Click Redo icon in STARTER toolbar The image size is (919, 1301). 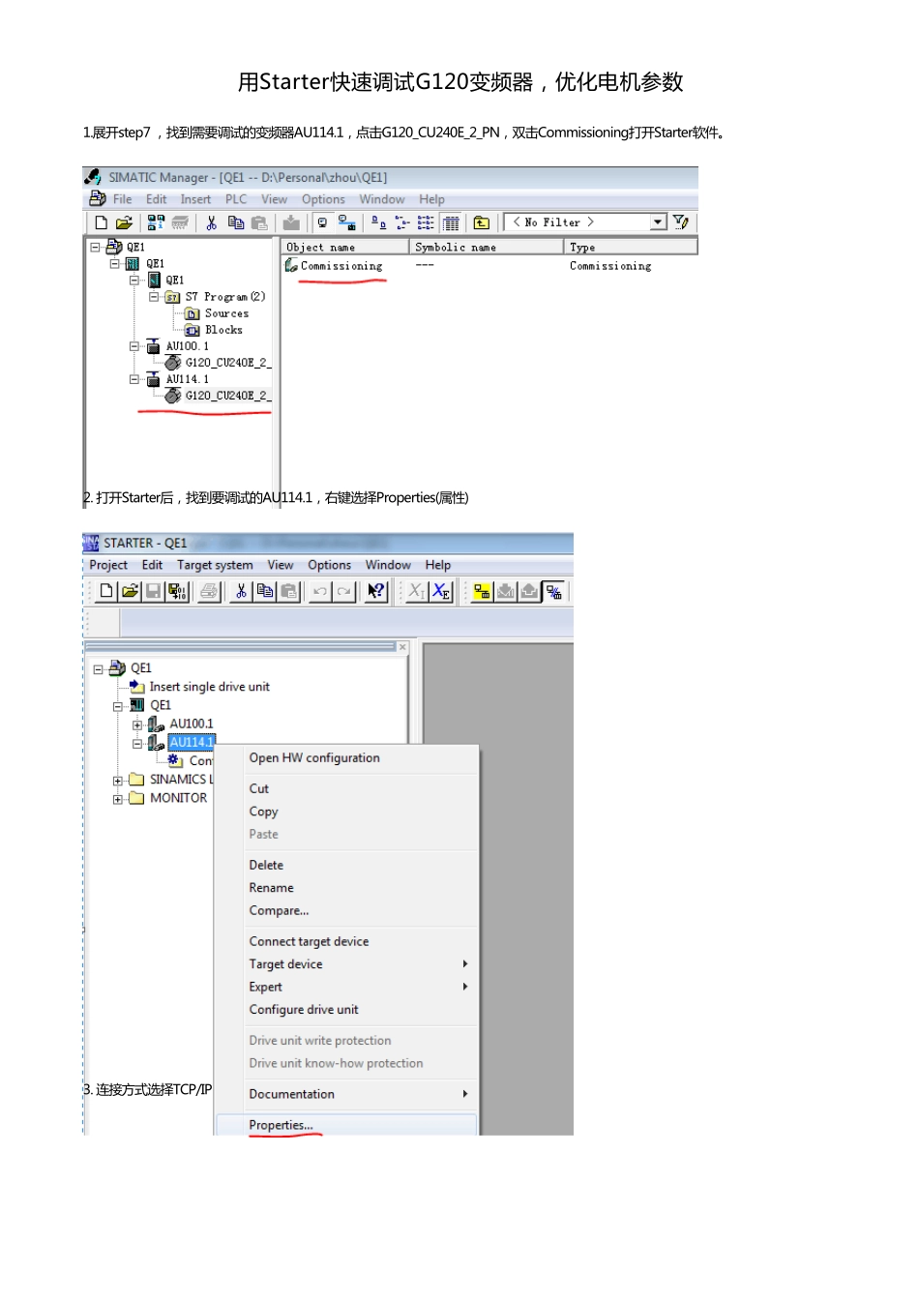(343, 591)
